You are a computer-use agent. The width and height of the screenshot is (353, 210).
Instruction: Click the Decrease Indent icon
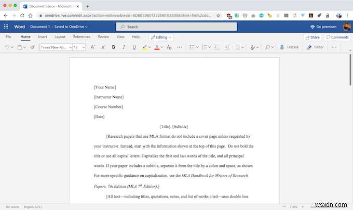(217, 47)
